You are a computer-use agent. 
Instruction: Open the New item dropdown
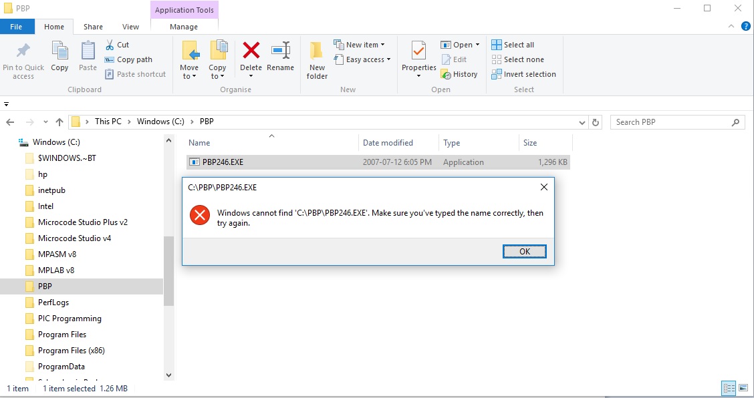tap(365, 45)
